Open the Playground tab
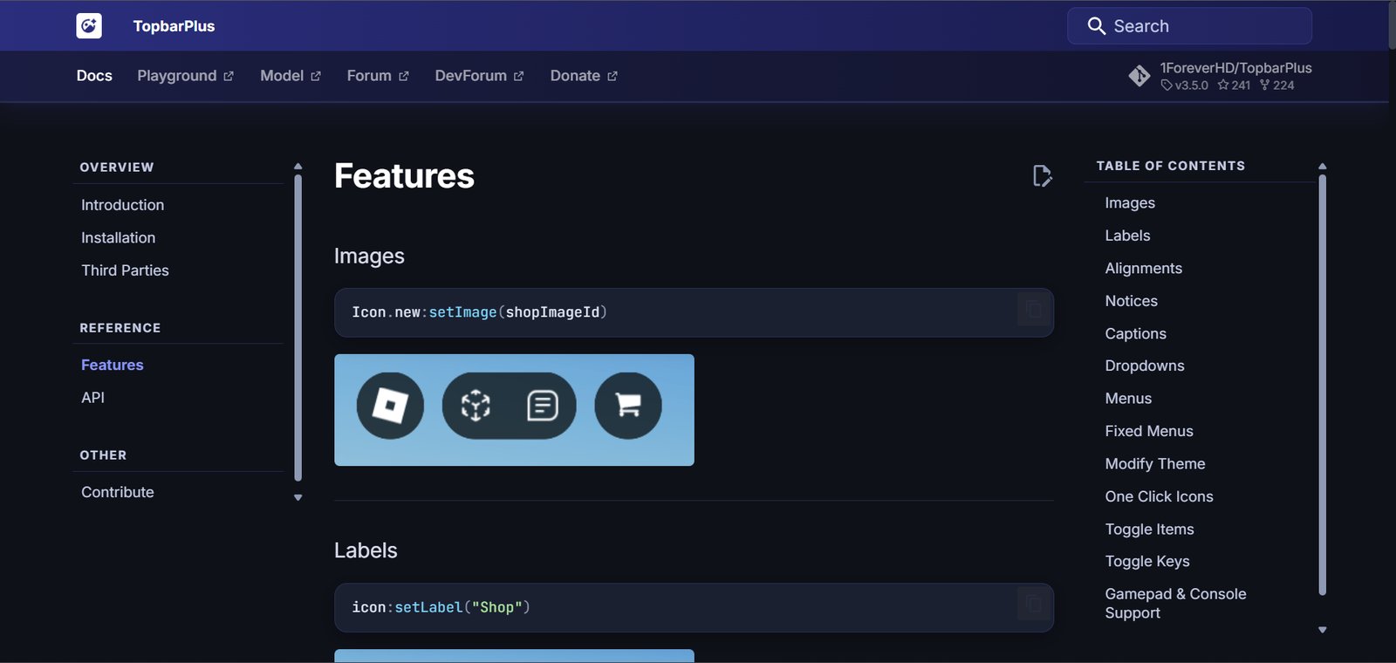The image size is (1396, 663). click(185, 76)
